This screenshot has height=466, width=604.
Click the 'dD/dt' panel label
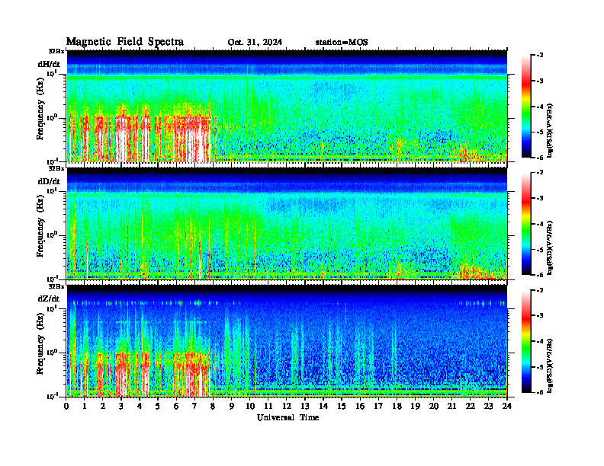coord(49,181)
